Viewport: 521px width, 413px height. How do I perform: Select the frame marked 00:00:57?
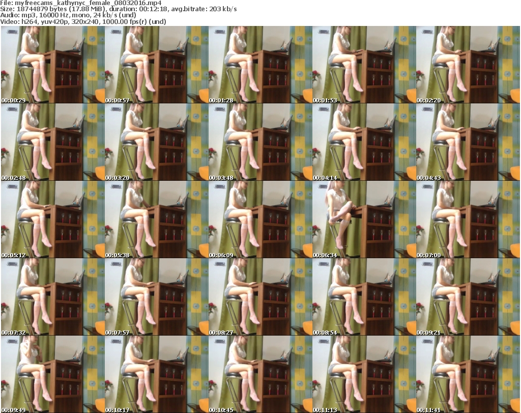pyautogui.click(x=156, y=65)
